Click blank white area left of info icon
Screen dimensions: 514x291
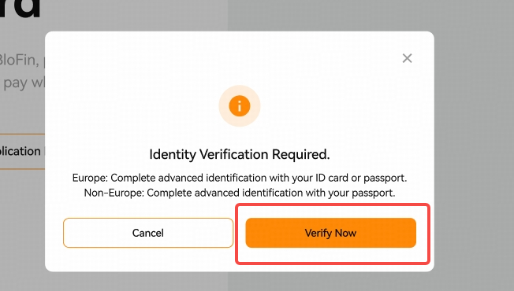pos(131,106)
